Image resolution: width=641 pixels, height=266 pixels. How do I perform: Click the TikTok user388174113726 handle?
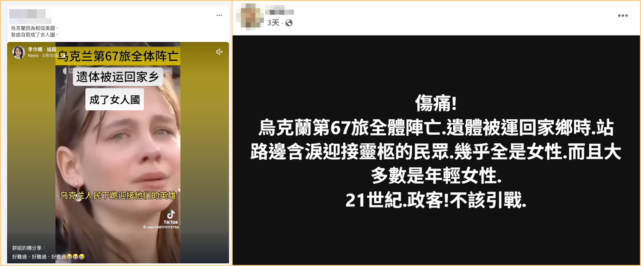pos(161,227)
